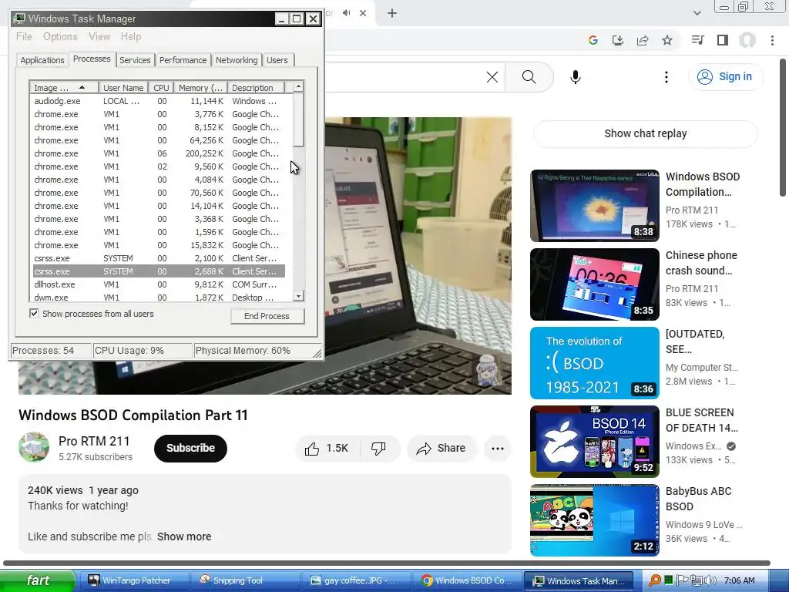Open Chrome three-dot menu

(x=772, y=40)
